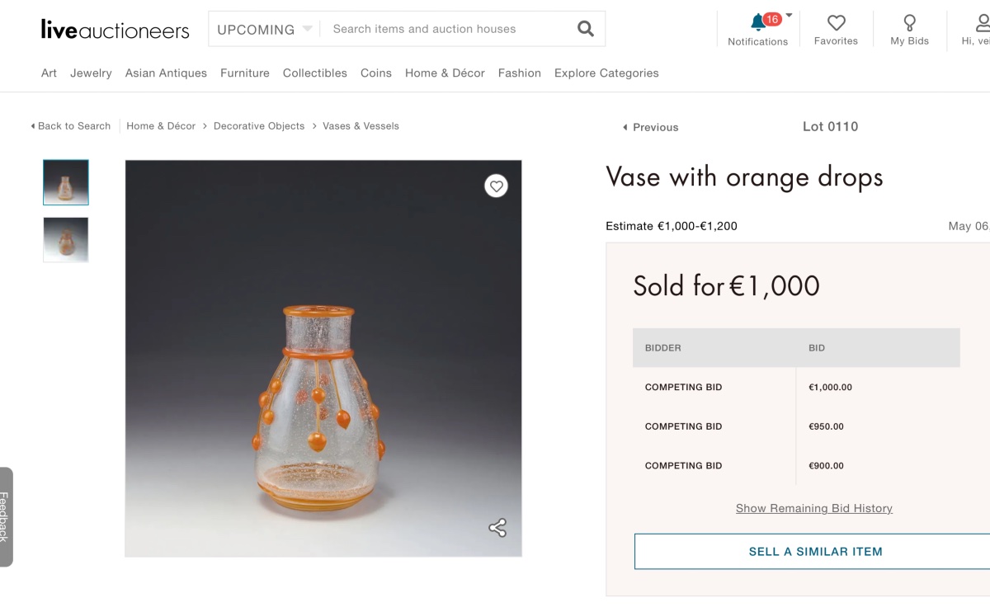
Task: Open Explore Categories menu item
Action: point(606,73)
